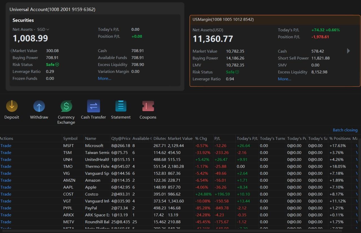Click the +24.88% change cell

pyautogui.click(x=203, y=194)
